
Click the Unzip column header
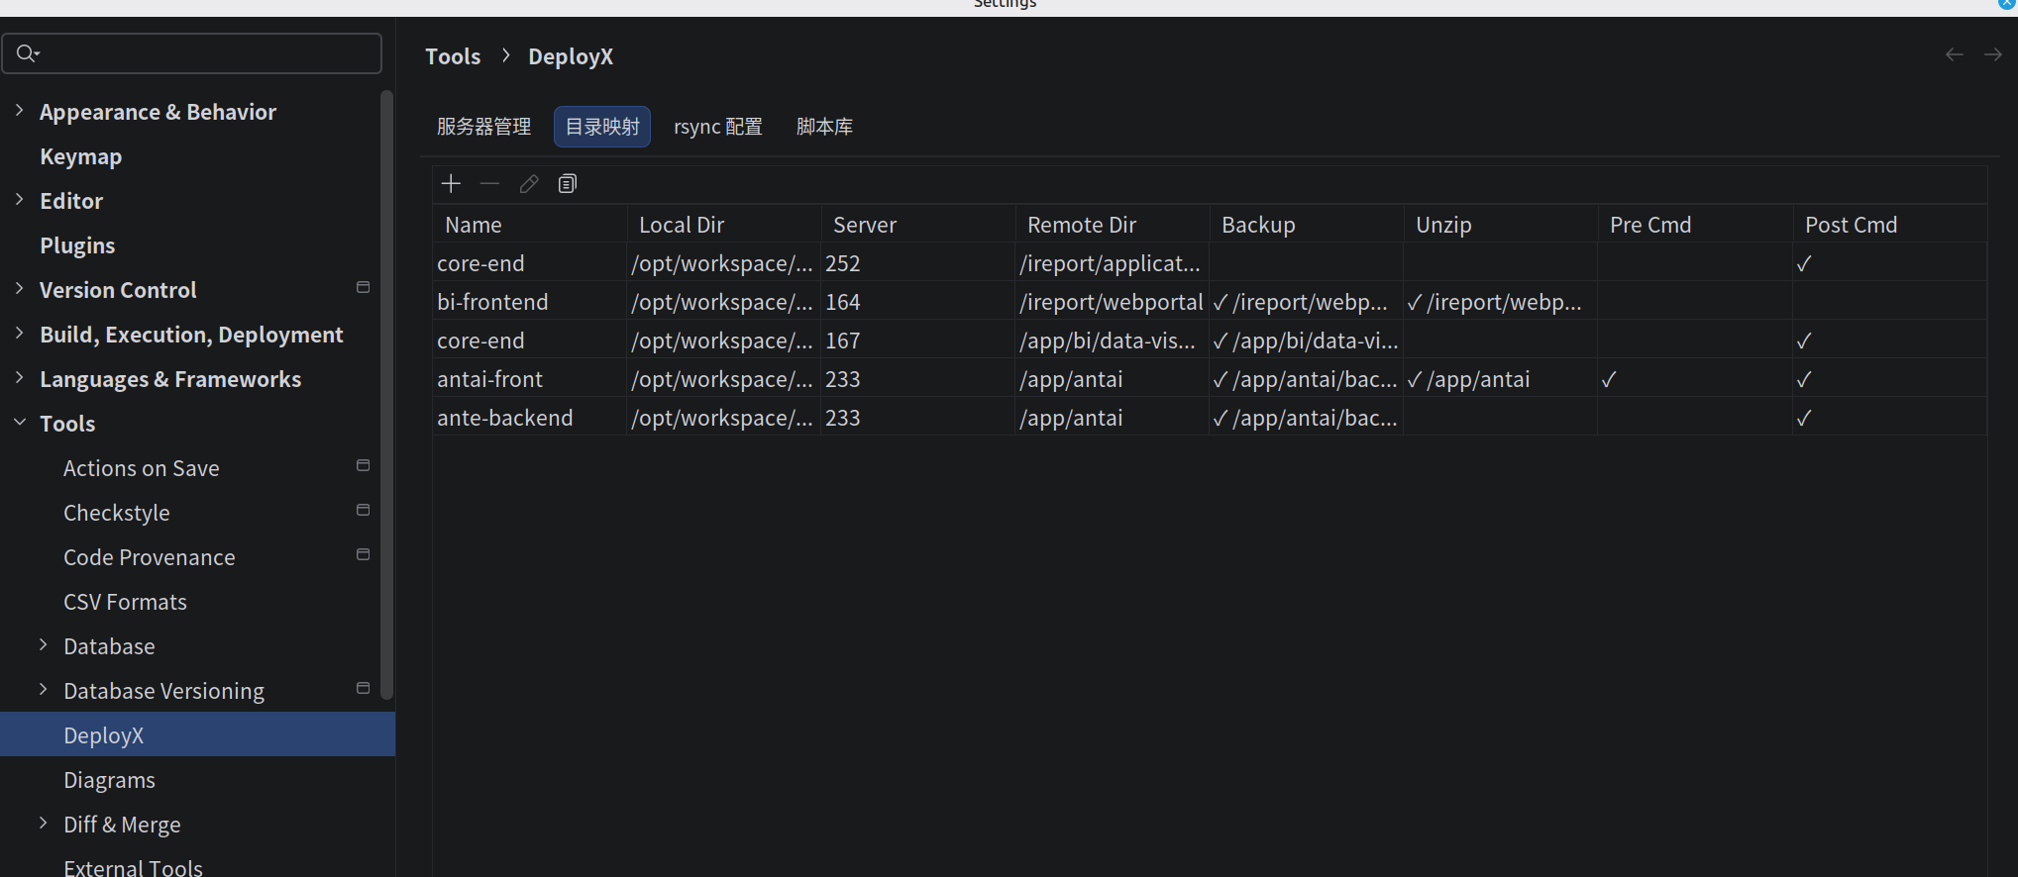pyautogui.click(x=1501, y=225)
